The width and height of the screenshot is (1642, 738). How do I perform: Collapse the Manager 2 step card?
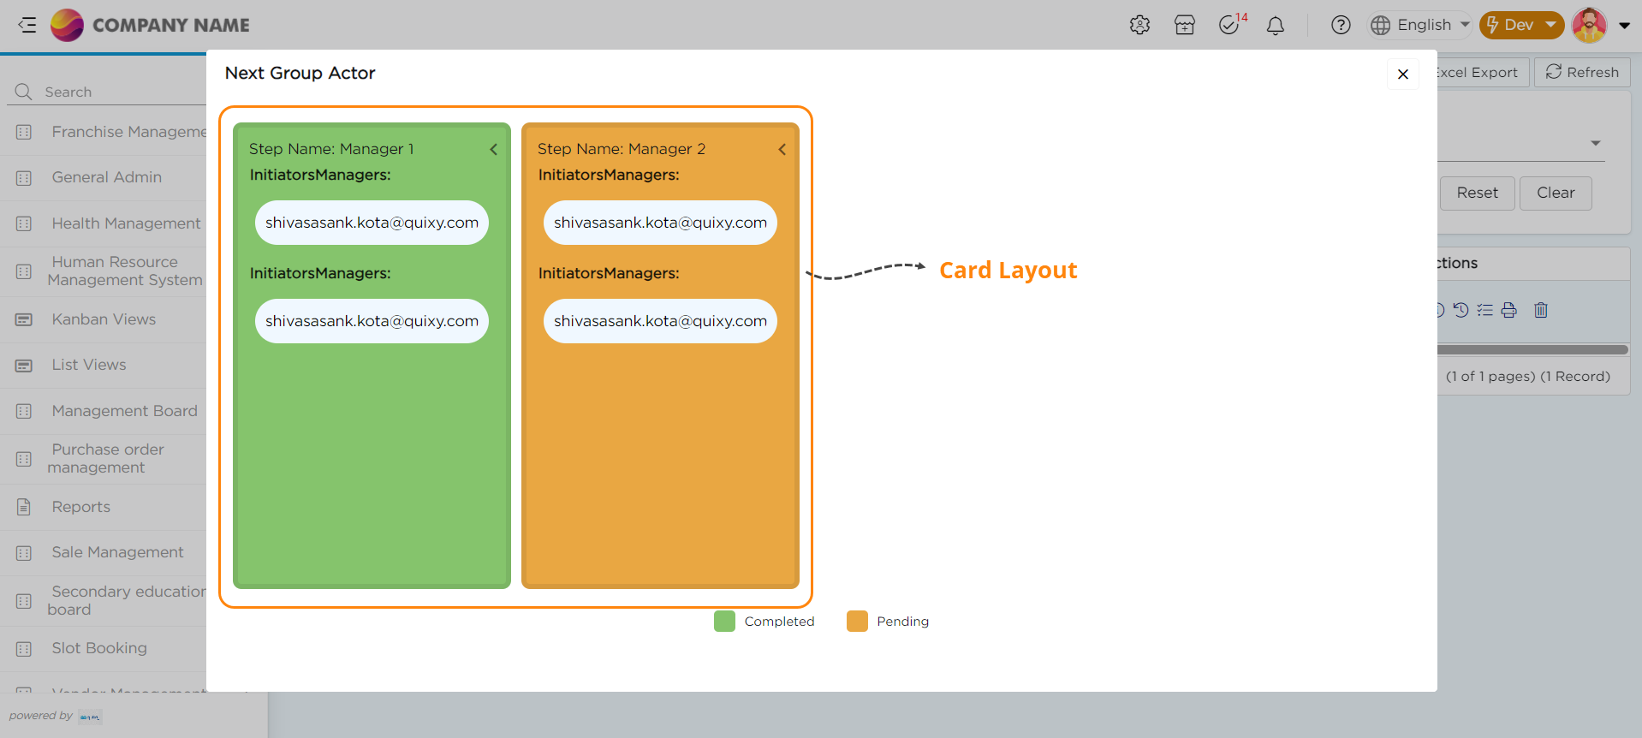coord(782,150)
